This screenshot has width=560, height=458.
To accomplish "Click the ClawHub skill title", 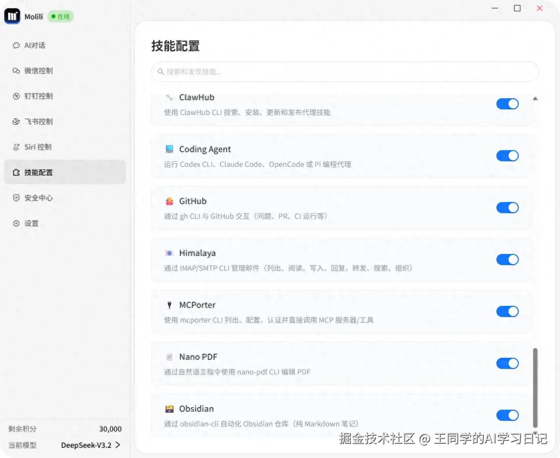I will [197, 97].
